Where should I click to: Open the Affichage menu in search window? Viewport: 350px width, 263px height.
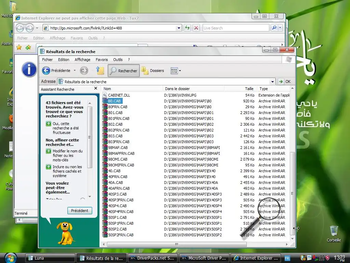[x=82, y=60]
